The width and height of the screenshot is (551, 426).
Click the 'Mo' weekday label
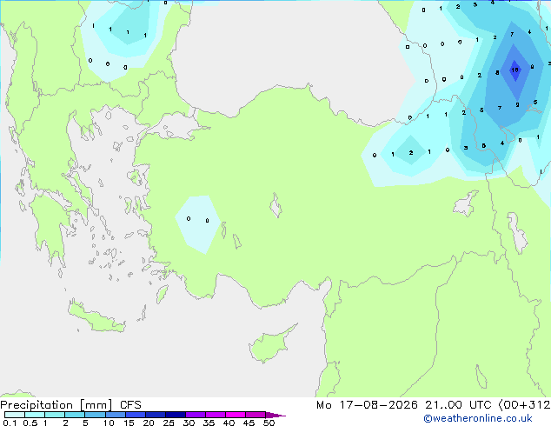[x=324, y=405]
